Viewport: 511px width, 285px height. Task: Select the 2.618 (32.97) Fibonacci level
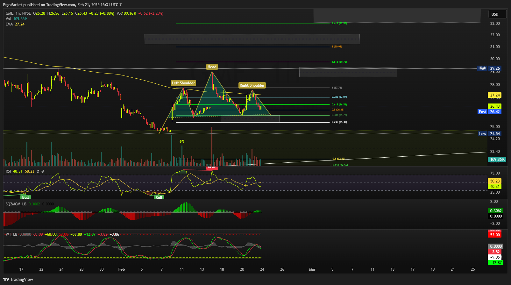(x=339, y=24)
